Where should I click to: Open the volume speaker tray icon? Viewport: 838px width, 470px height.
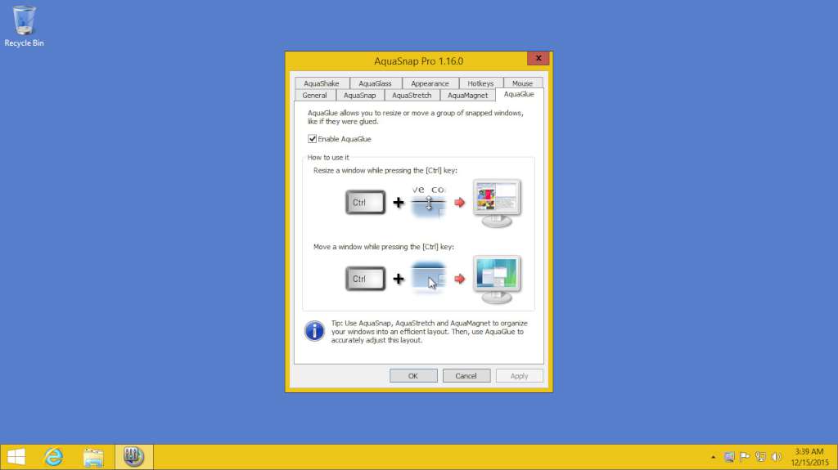777,457
